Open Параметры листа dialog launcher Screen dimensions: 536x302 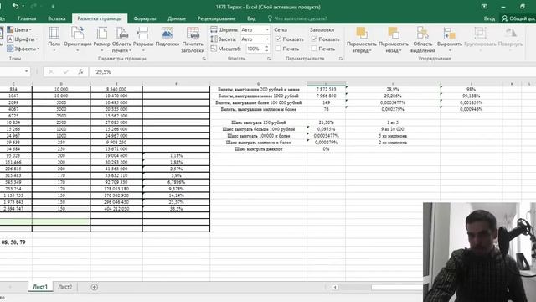click(341, 59)
